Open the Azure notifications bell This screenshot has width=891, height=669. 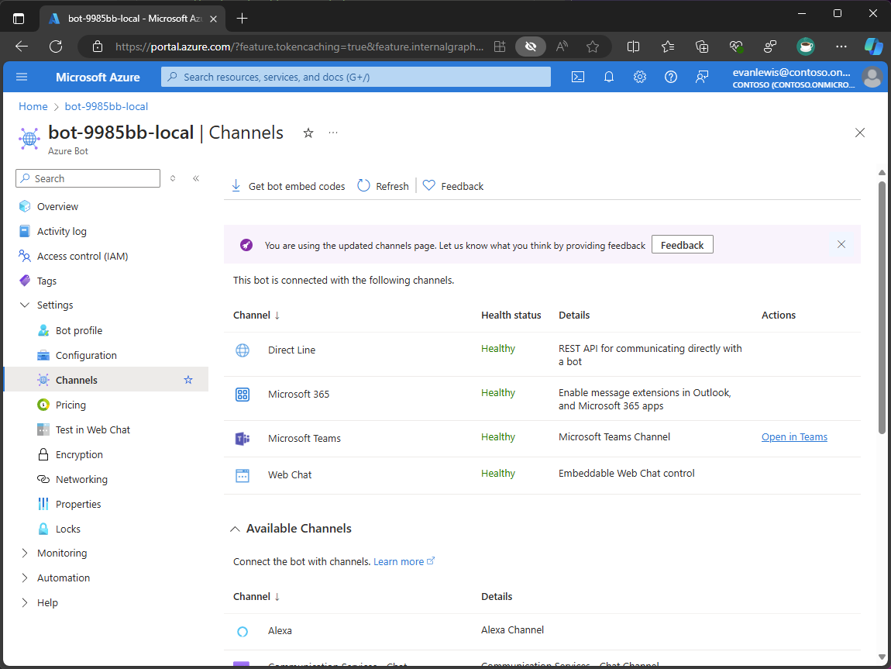[609, 77]
